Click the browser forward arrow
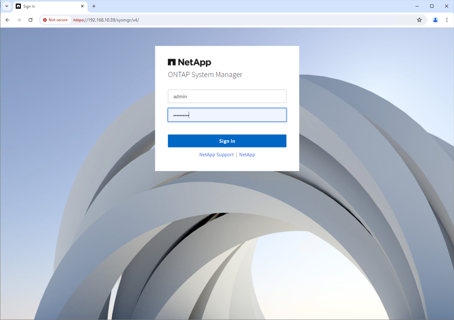This screenshot has height=320, width=454. (19, 20)
